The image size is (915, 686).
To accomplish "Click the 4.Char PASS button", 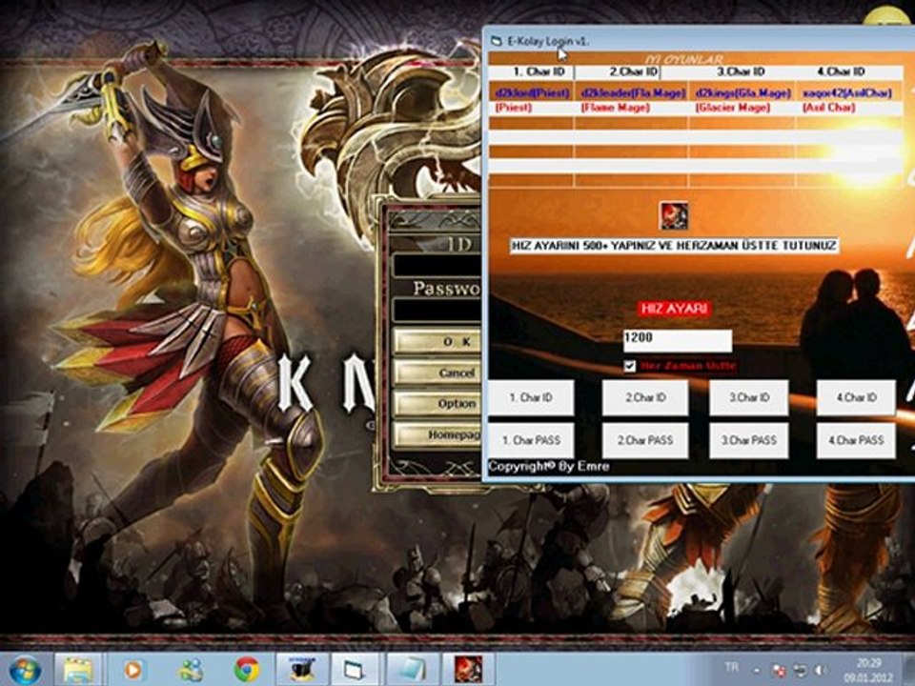I will pos(856,440).
